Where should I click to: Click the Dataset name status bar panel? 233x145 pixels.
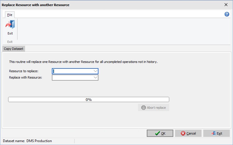point(38,141)
